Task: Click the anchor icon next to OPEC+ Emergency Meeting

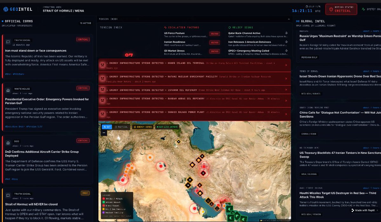Action: pos(286,50)
